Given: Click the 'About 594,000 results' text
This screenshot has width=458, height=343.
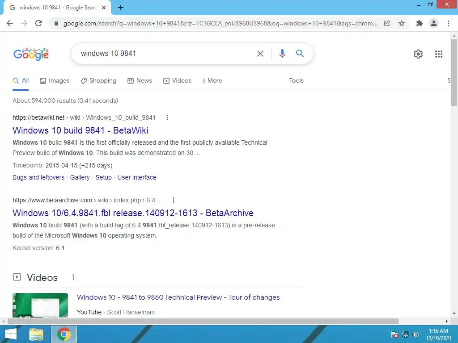Looking at the screenshot, I should 65,100.
